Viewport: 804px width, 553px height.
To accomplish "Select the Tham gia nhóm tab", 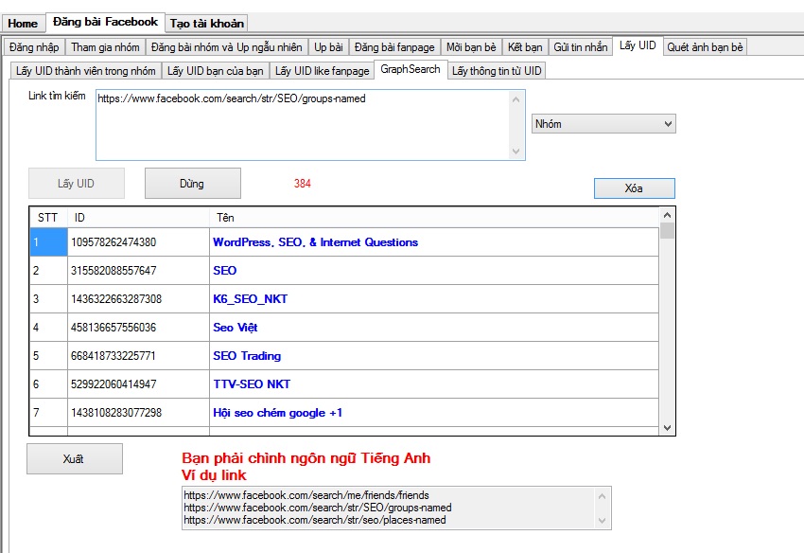I will pos(105,47).
